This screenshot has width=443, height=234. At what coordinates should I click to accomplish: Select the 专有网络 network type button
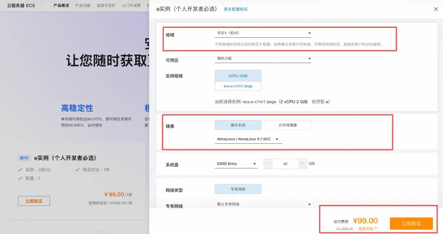coord(238,189)
